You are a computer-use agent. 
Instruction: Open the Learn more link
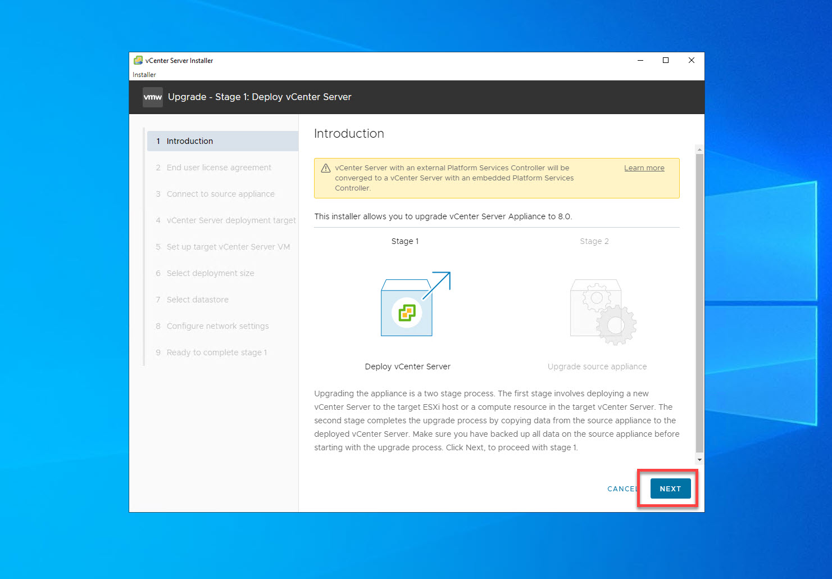click(x=644, y=168)
